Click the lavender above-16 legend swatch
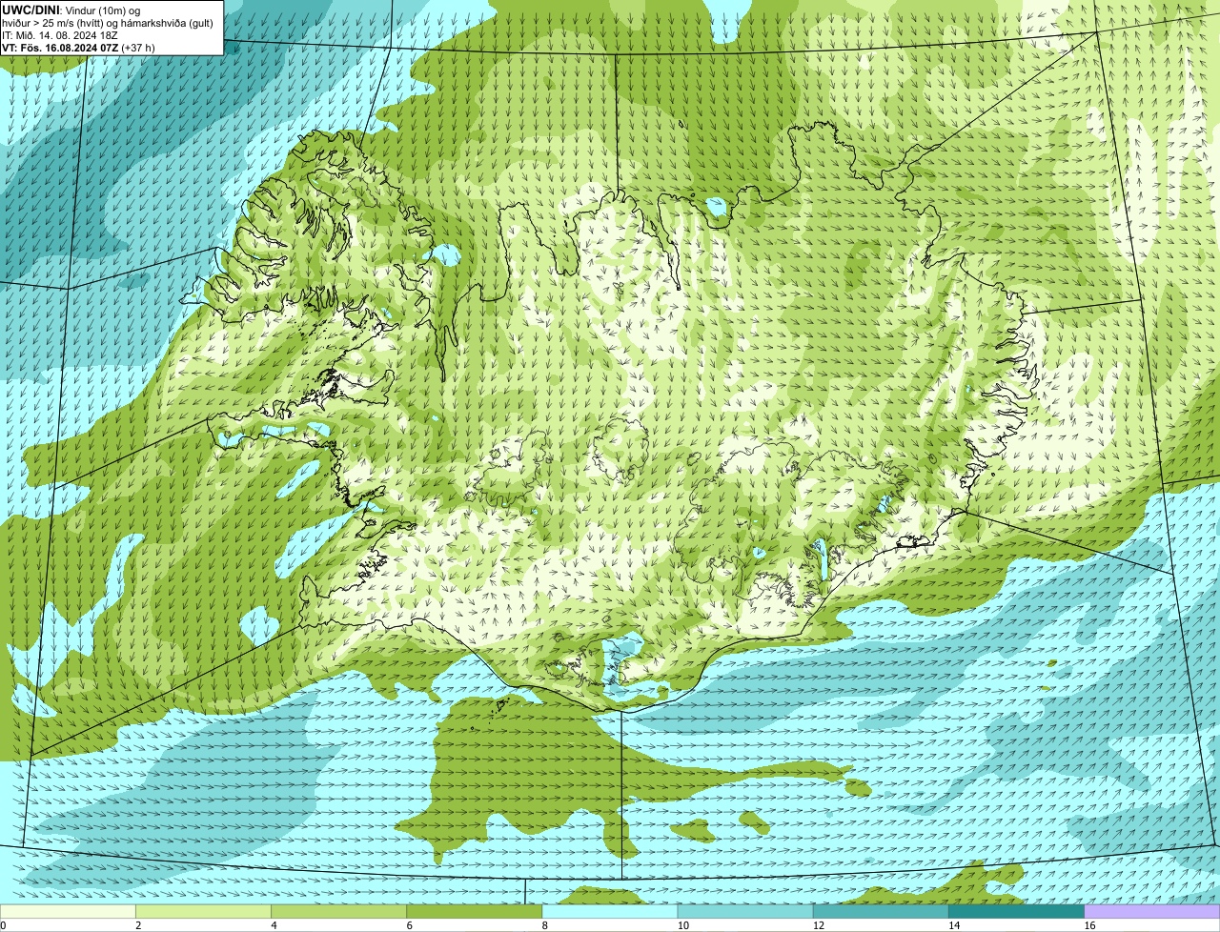This screenshot has width=1220, height=932. (1152, 912)
